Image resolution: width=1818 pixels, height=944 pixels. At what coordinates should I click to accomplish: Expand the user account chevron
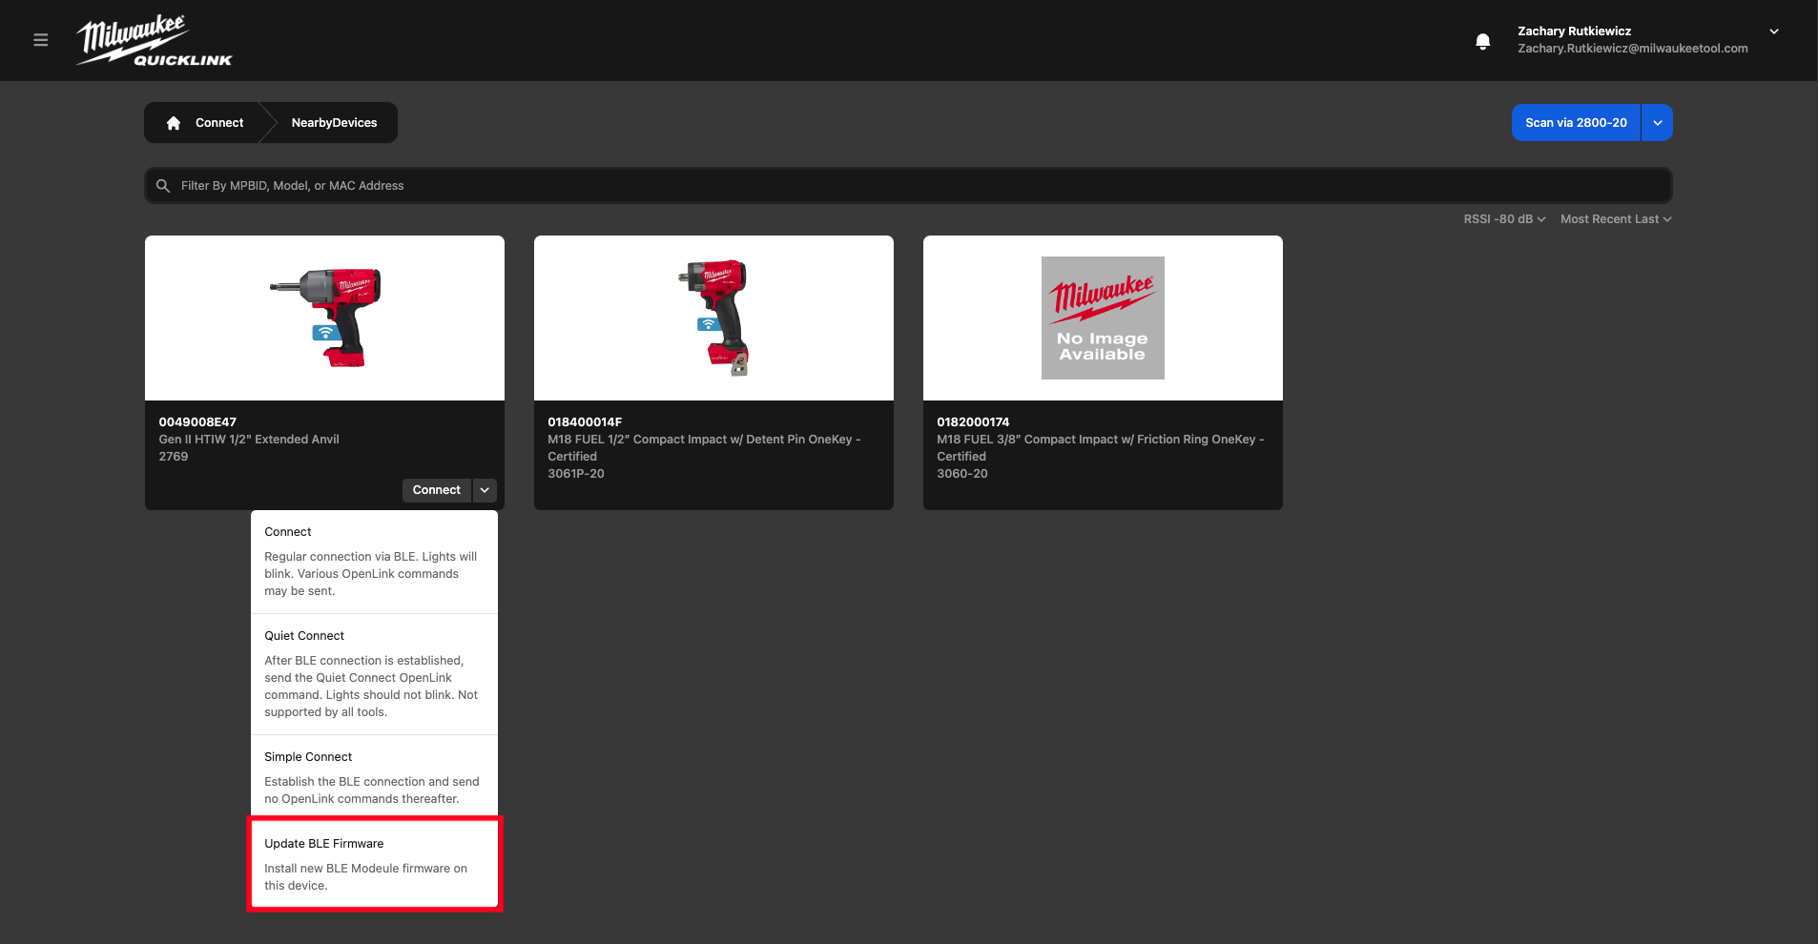click(1774, 31)
